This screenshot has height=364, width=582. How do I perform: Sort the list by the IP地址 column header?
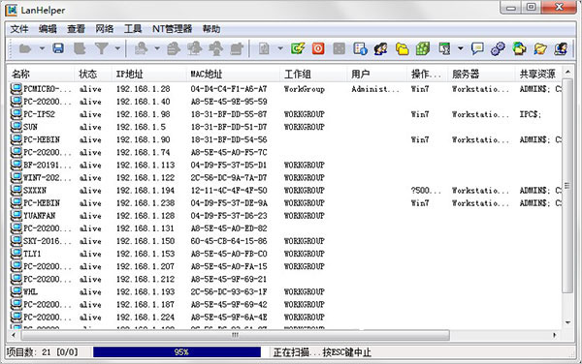point(149,75)
